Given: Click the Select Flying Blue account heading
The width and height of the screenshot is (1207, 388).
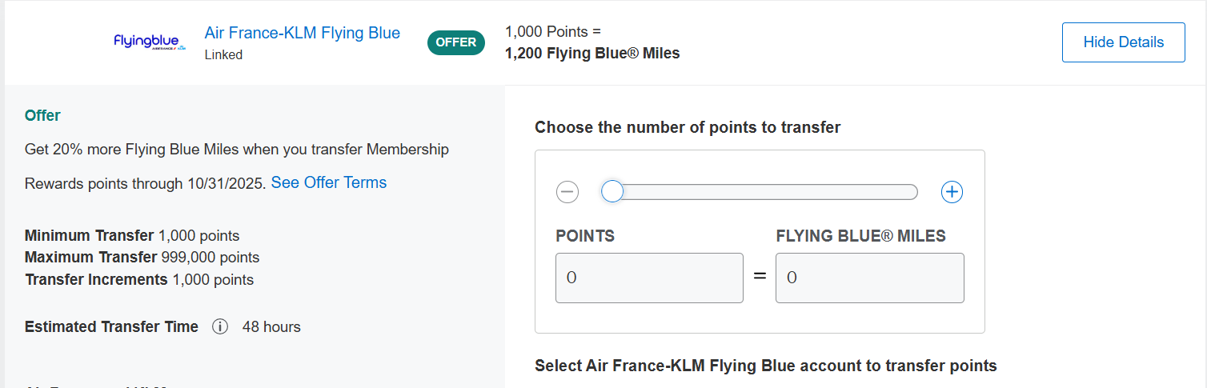Looking at the screenshot, I should click(x=766, y=366).
